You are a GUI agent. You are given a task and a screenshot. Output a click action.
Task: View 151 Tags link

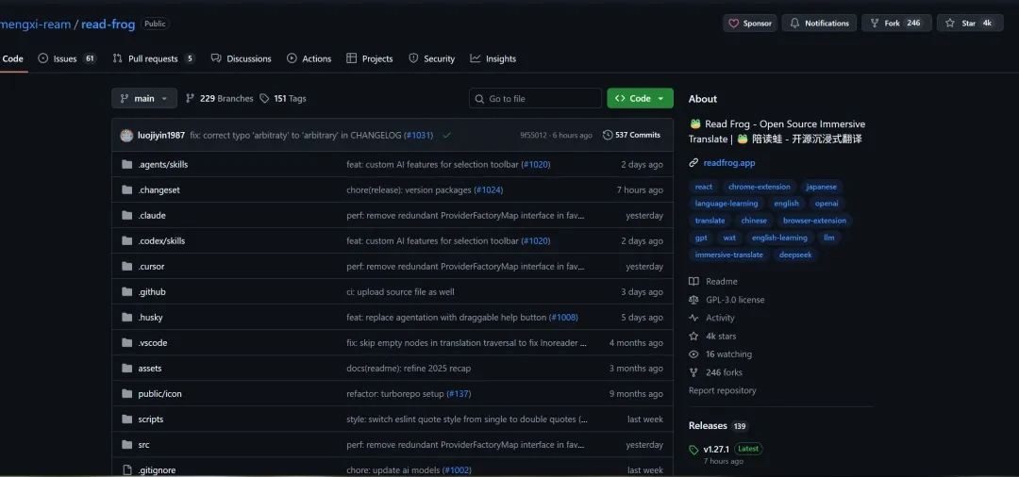pyautogui.click(x=283, y=99)
